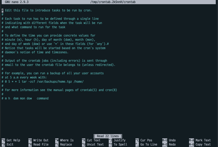The width and height of the screenshot is (218, 147).
Task: Place cursor on 'daemon's notion of time' line
Action: pos(35,52)
